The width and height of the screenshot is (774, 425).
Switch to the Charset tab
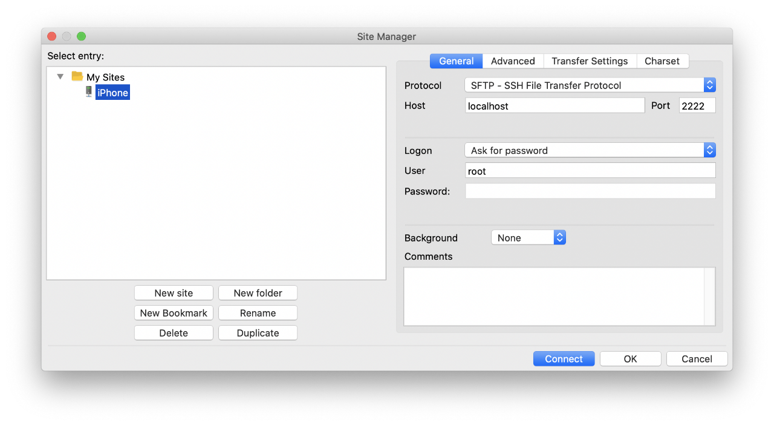tap(662, 61)
